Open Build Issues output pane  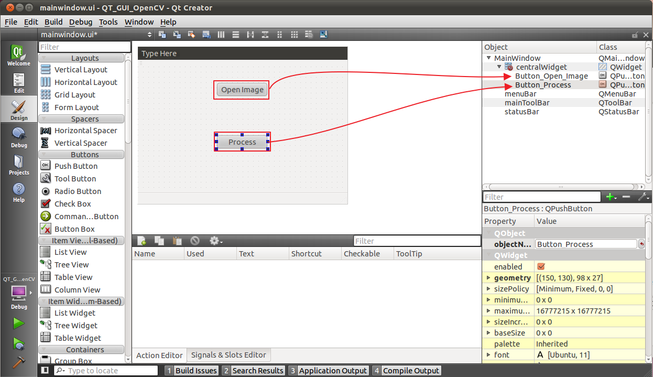(191, 371)
